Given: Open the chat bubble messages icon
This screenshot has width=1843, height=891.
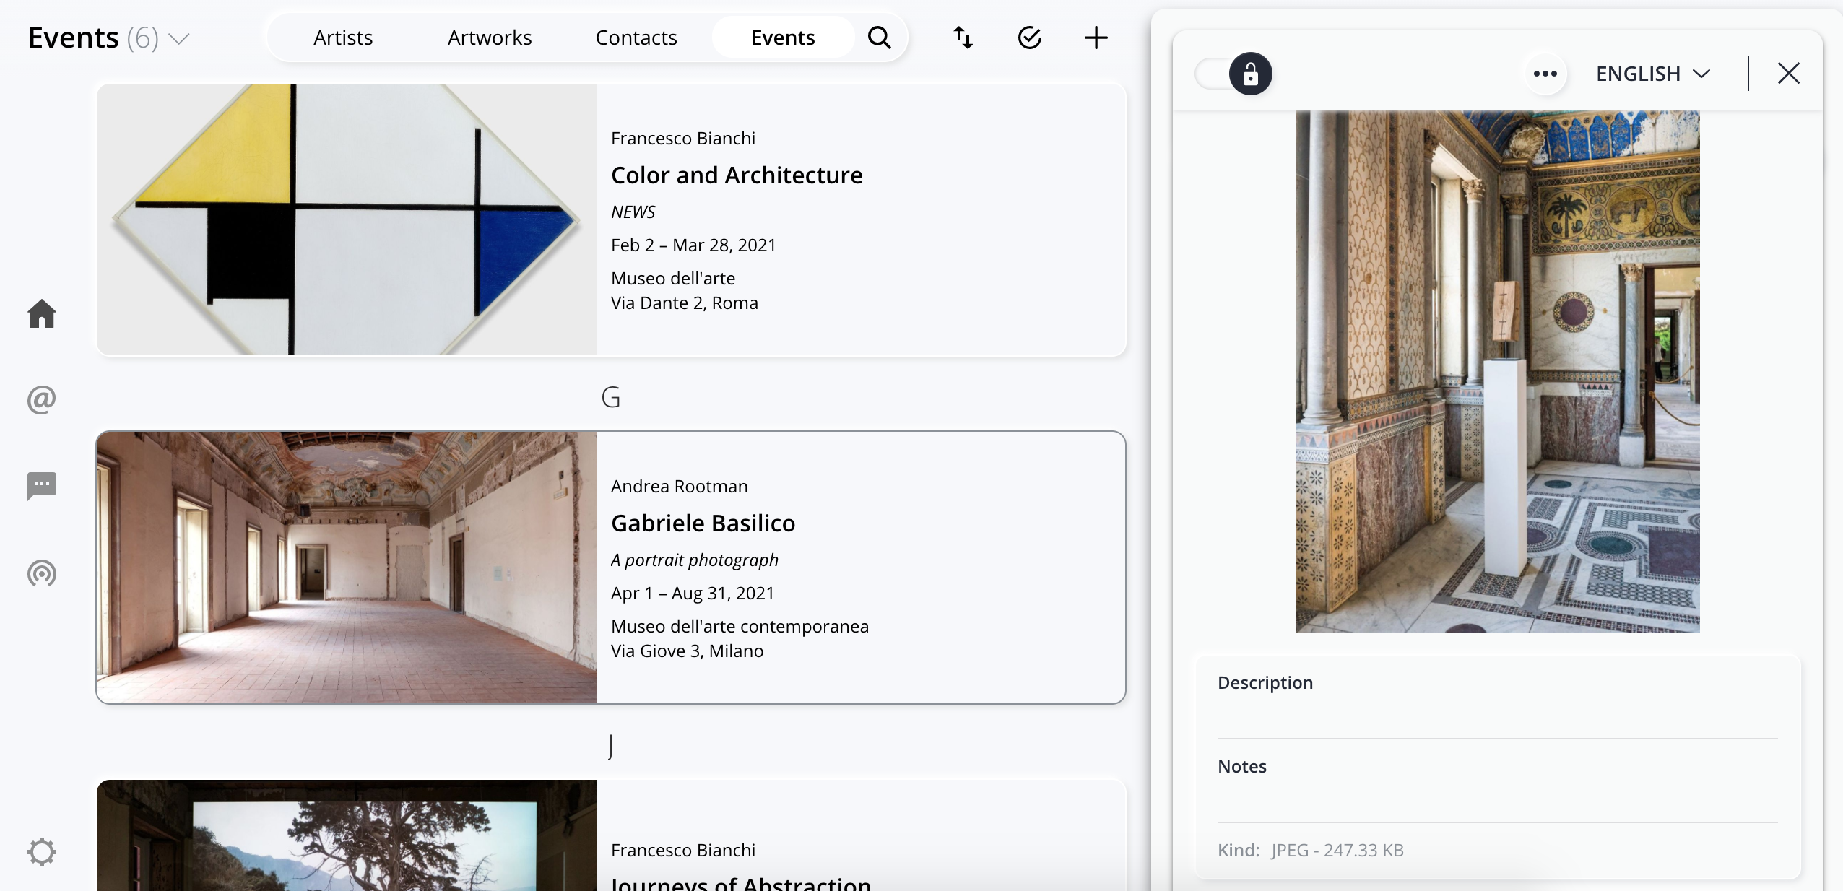Looking at the screenshot, I should [x=42, y=486].
